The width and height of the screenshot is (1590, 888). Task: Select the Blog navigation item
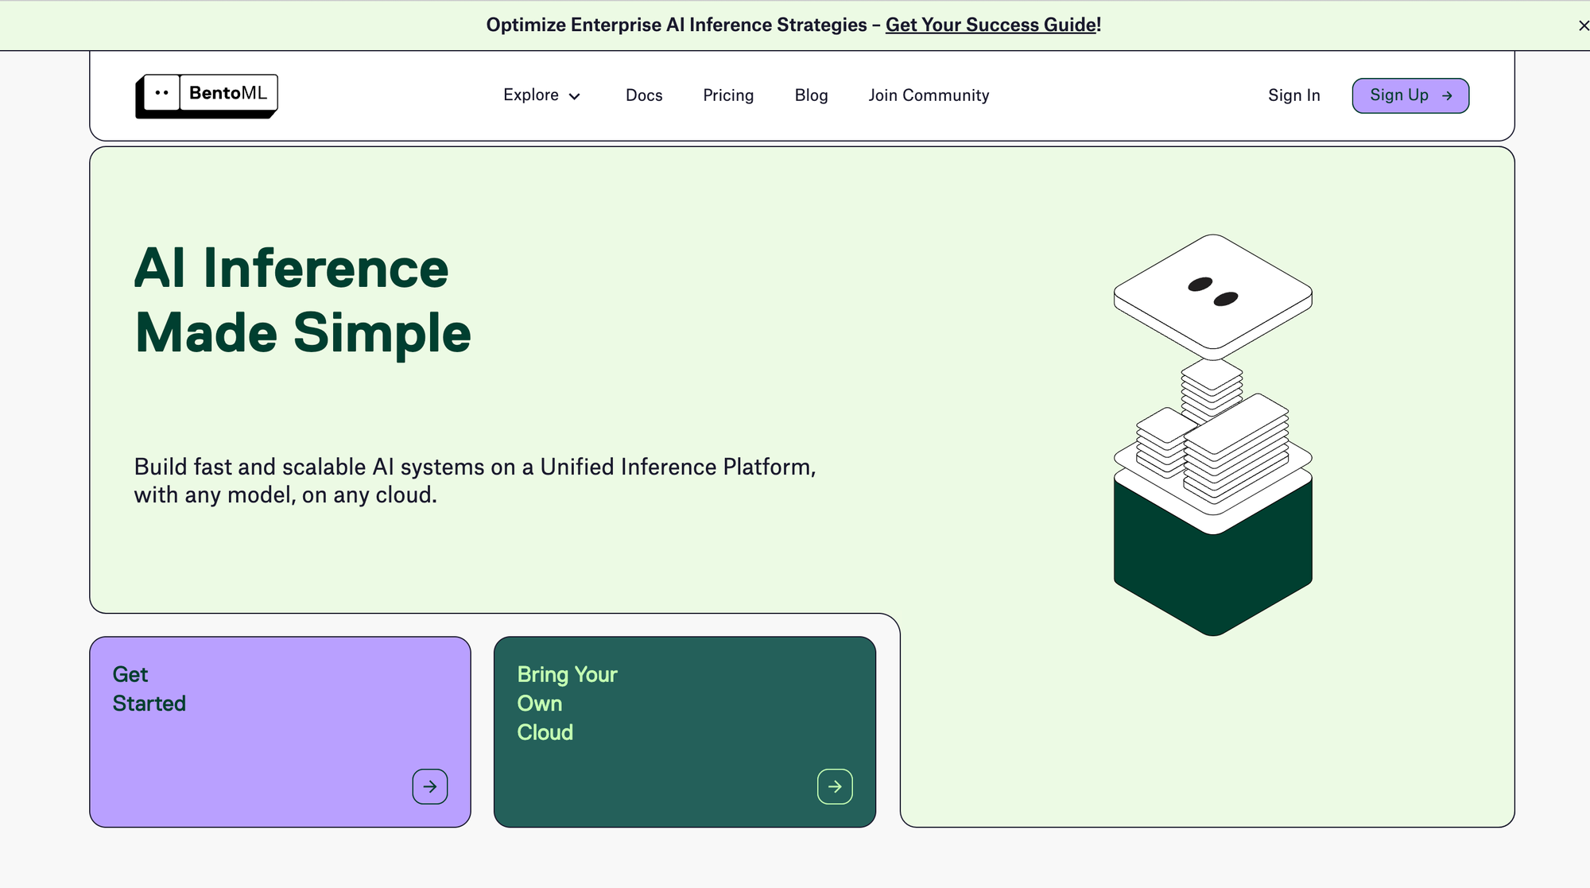[x=812, y=95]
